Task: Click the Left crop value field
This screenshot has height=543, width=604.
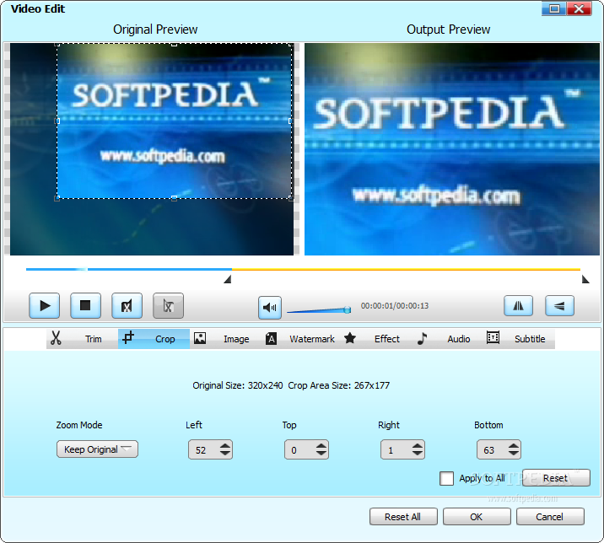Action: coord(203,449)
